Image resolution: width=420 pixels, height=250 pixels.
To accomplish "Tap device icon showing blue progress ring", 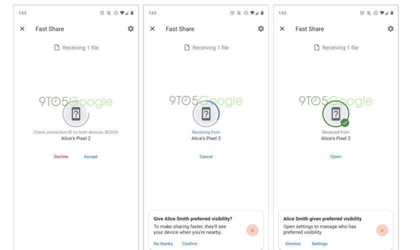I will click(x=205, y=114).
